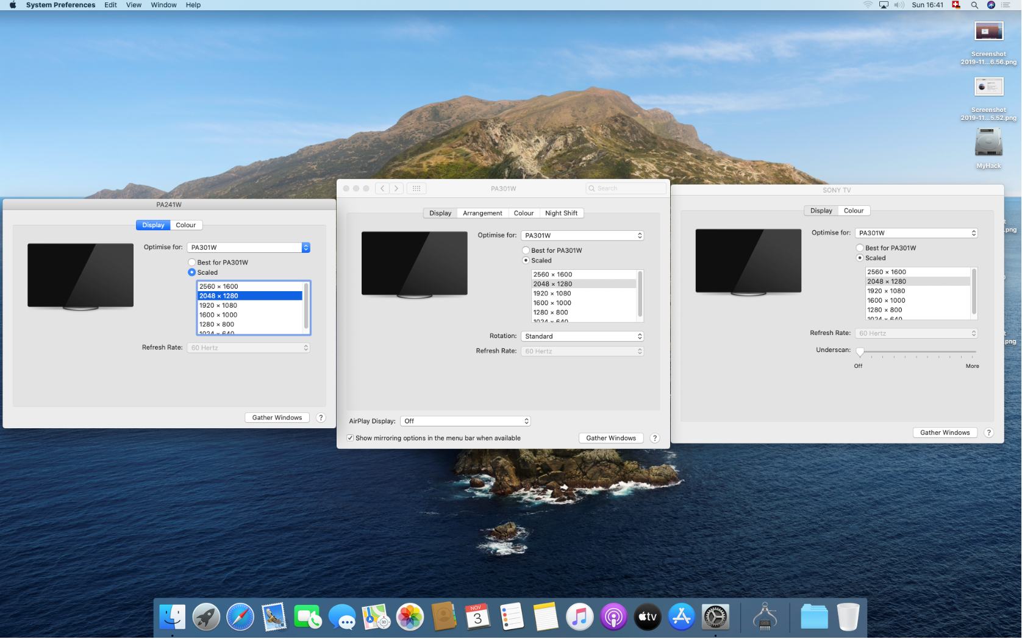Expand the AirPlay Display dropdown
The image size is (1022, 639).
(465, 422)
